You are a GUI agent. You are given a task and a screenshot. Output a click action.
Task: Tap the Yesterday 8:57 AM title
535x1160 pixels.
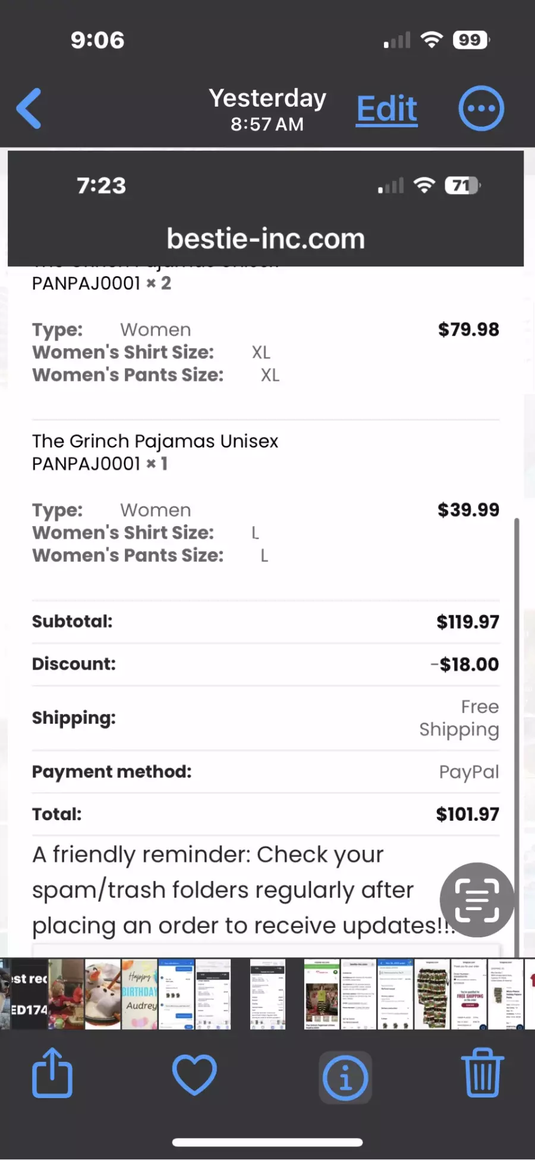pos(267,110)
